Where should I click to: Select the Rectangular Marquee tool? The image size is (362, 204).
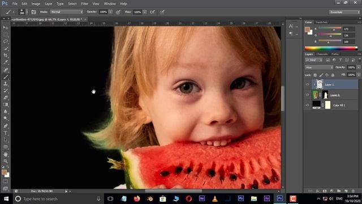(x=6, y=35)
